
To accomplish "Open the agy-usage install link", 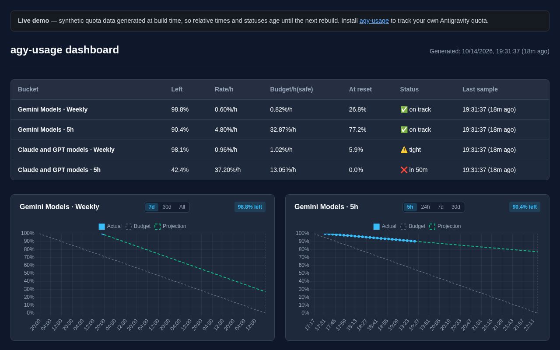I will click(374, 21).
